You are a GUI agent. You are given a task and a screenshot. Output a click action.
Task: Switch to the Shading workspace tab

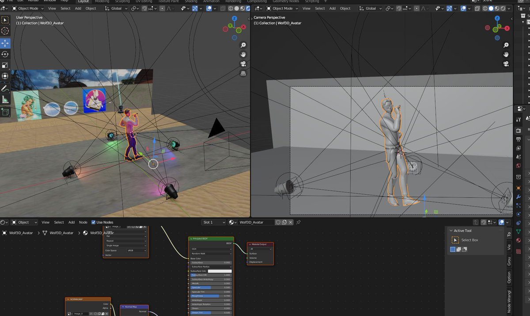191,1
